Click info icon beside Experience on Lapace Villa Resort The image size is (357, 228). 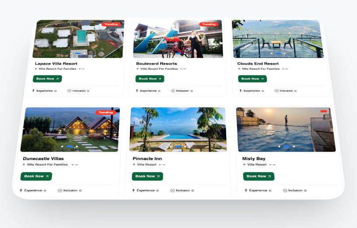pos(56,91)
